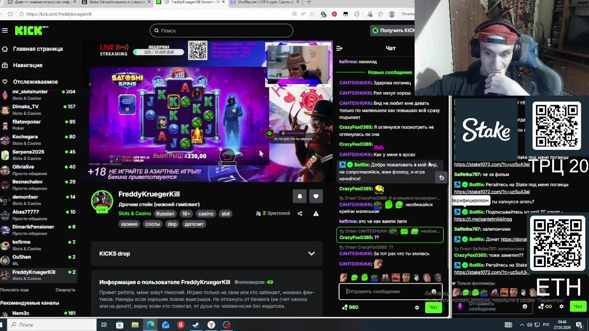This screenshot has width=589, height=331.
Task: Open Olivialive channel
Action: [x=39, y=170]
